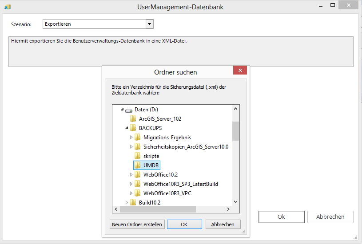Expand the Build10.2 folder
Image resolution: width=362 pixels, height=244 pixels.
click(x=127, y=202)
